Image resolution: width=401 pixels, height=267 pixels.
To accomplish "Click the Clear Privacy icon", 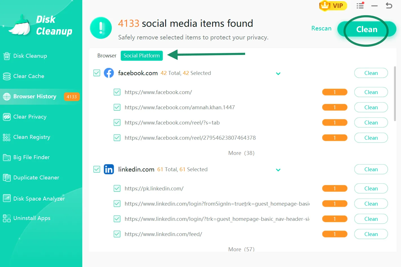I will (x=7, y=117).
